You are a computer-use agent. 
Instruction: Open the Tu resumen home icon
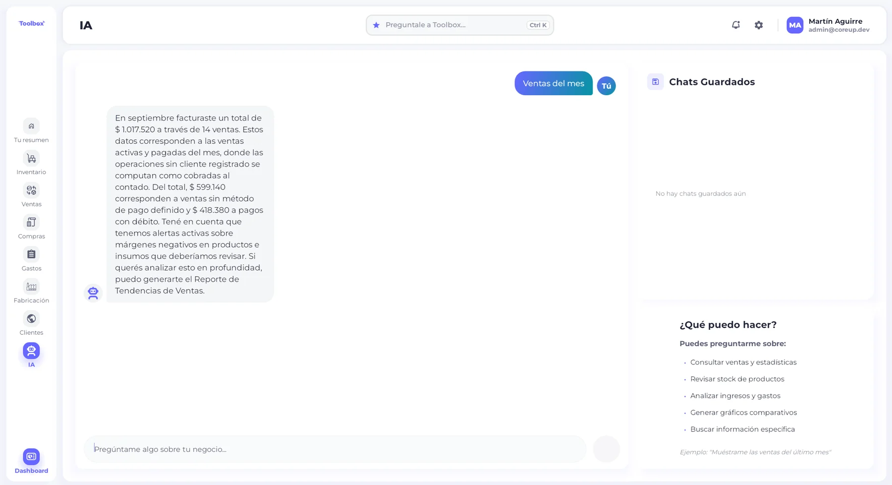[x=31, y=126]
